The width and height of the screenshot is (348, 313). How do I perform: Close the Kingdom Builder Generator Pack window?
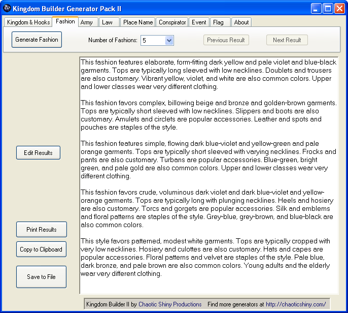pyautogui.click(x=339, y=9)
